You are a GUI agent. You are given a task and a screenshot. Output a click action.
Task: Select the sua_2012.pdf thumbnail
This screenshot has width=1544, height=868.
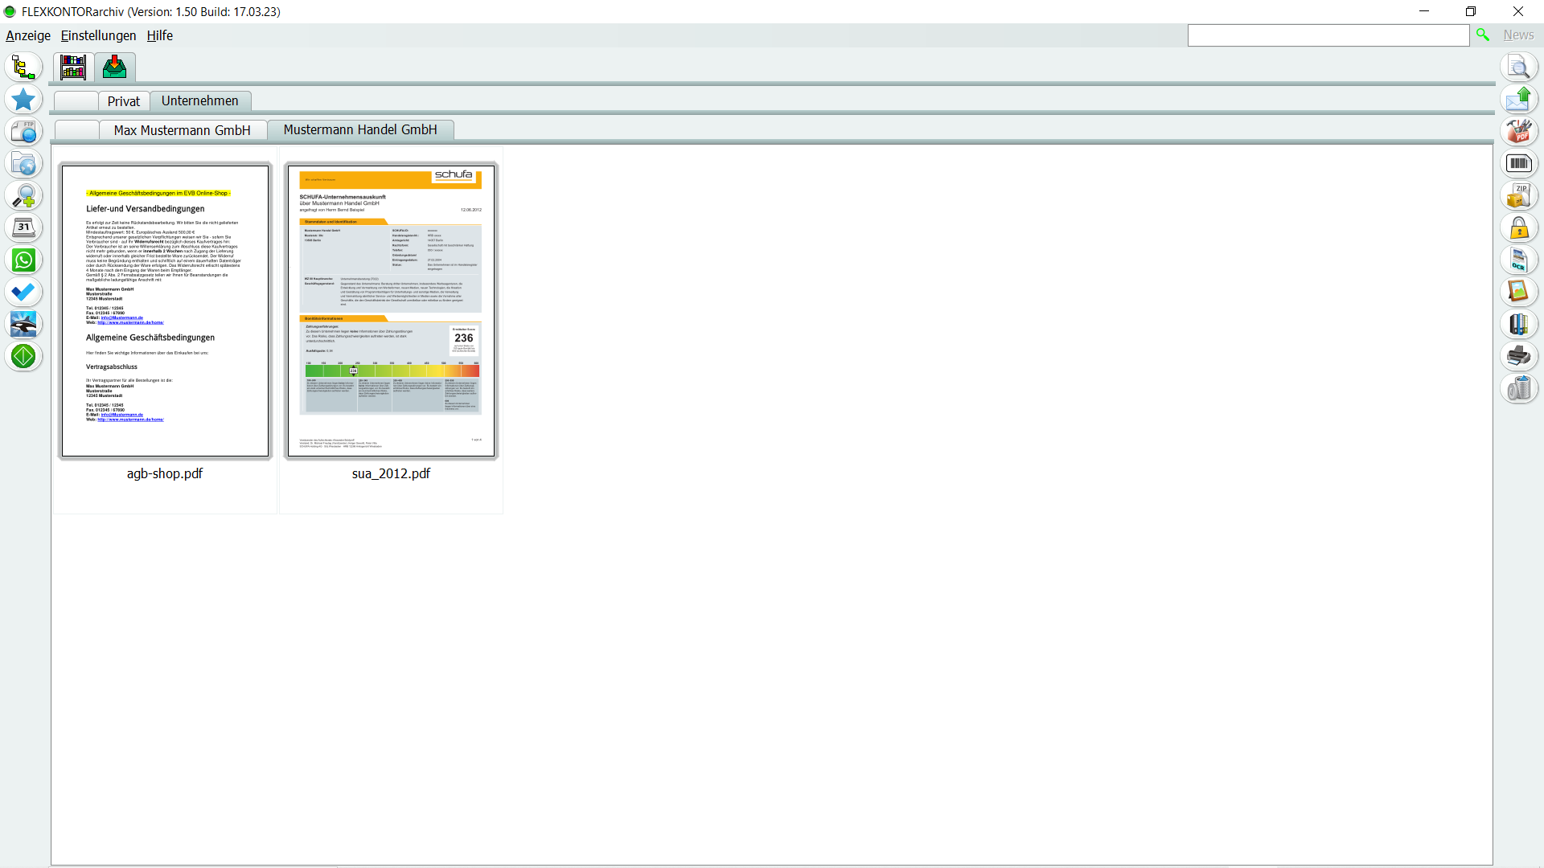[391, 311]
